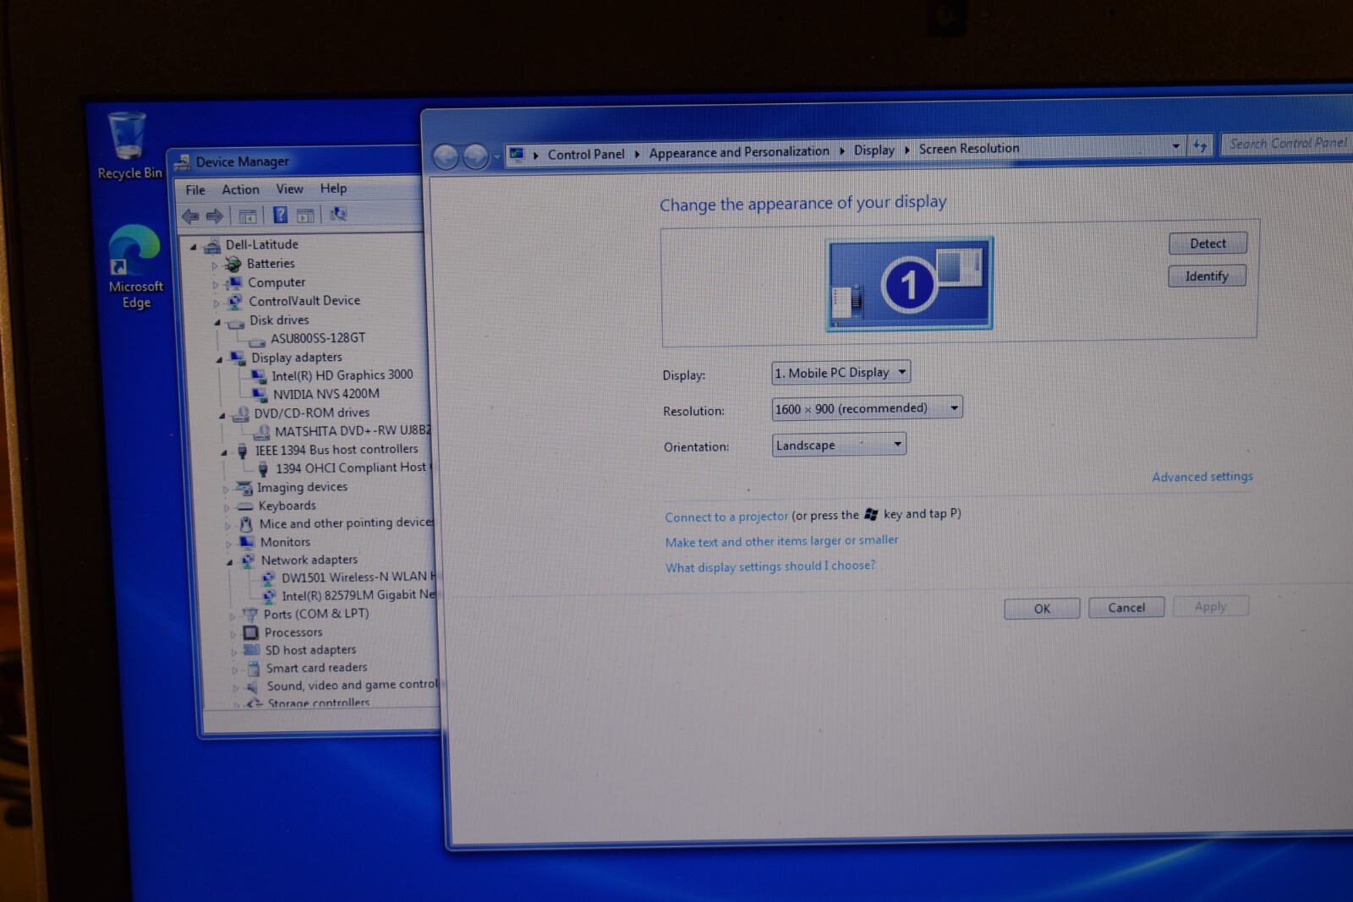Click the Identify button

pos(1207,276)
